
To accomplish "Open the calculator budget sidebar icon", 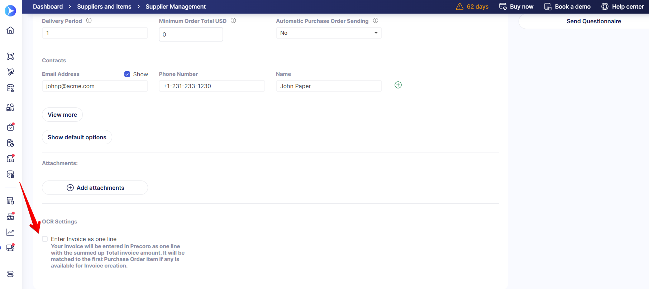I will (10, 201).
